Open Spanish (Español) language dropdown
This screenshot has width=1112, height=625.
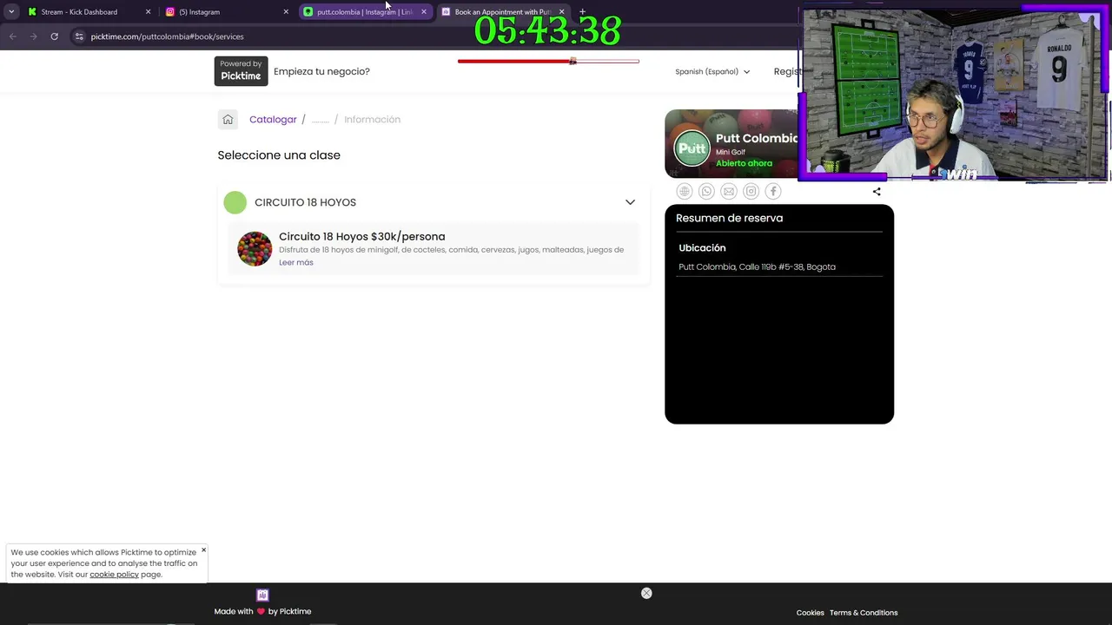(x=712, y=71)
